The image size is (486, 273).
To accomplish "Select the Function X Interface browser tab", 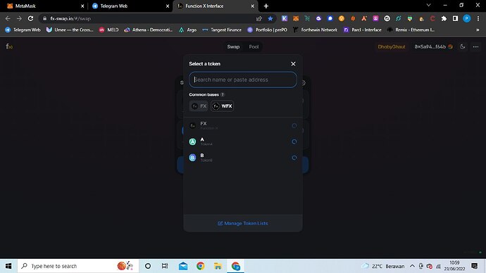I will point(216,6).
